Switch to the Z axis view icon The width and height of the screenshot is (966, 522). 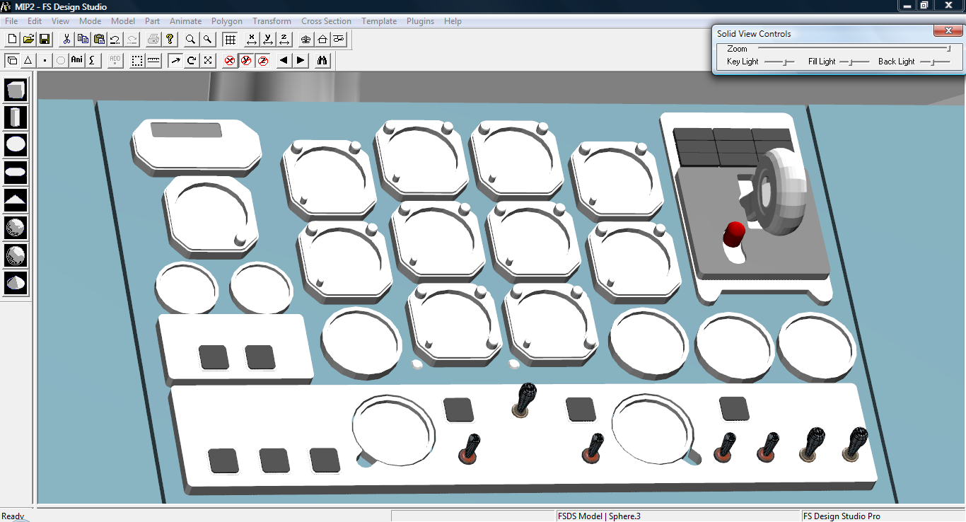click(x=284, y=39)
